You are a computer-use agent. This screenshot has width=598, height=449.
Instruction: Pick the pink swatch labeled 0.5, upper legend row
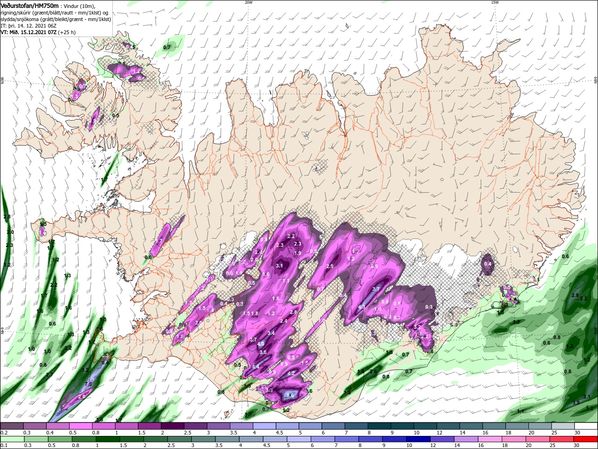coord(81,426)
